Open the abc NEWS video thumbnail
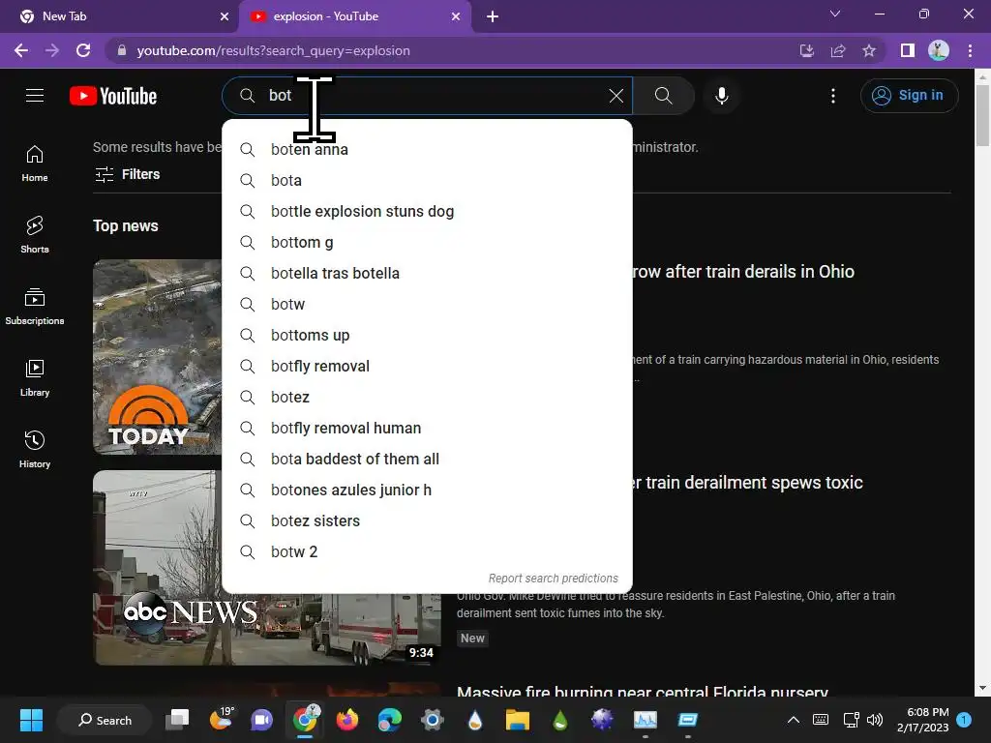 pos(267,567)
